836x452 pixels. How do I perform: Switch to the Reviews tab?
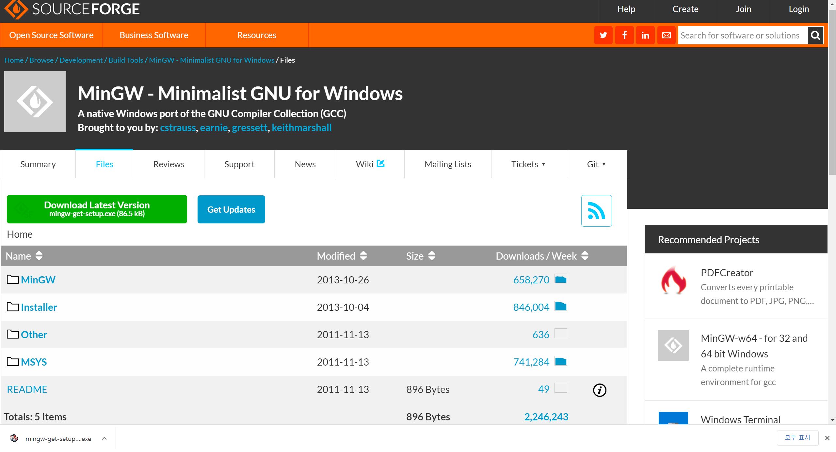(x=169, y=164)
